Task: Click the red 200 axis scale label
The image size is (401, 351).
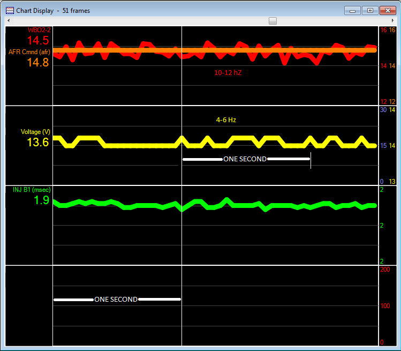Action: pyautogui.click(x=384, y=270)
